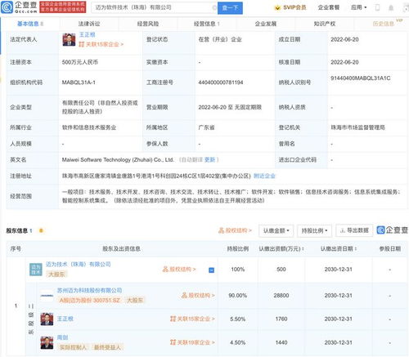The width and height of the screenshot is (409, 357).
Task: Click the tax ID 91440400MABQL31A1C
Action: pyautogui.click(x=361, y=78)
